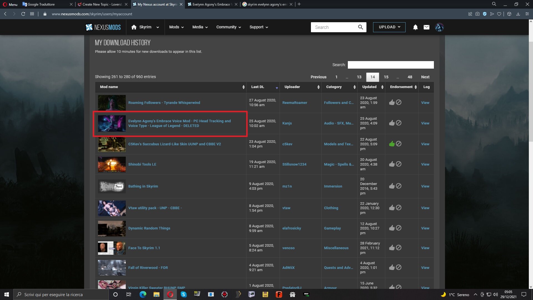Endorse Dynamic Random Things
Image resolution: width=533 pixels, height=300 pixels.
pos(392,228)
